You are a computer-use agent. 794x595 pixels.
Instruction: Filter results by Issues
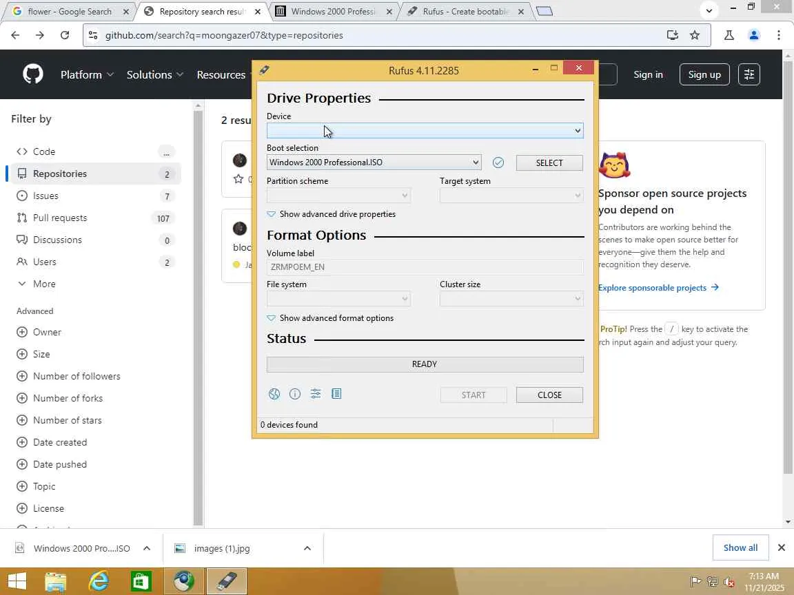96,196
